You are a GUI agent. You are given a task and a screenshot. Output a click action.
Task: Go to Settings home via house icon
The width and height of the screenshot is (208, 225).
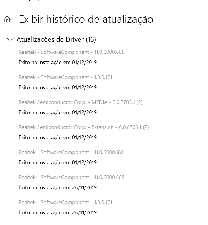(7, 19)
